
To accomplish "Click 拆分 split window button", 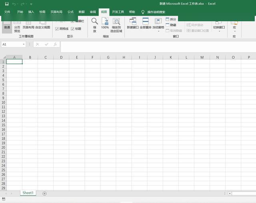I will [x=171, y=19].
